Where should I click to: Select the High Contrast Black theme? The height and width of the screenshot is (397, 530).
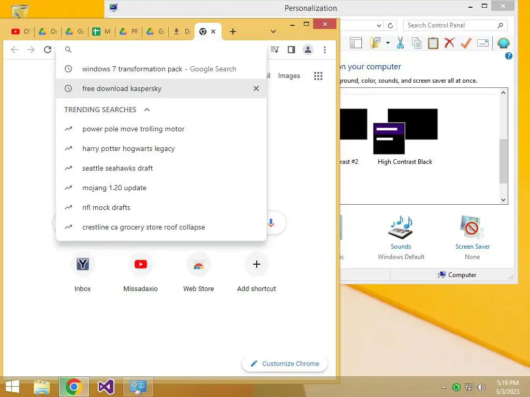pyautogui.click(x=405, y=136)
